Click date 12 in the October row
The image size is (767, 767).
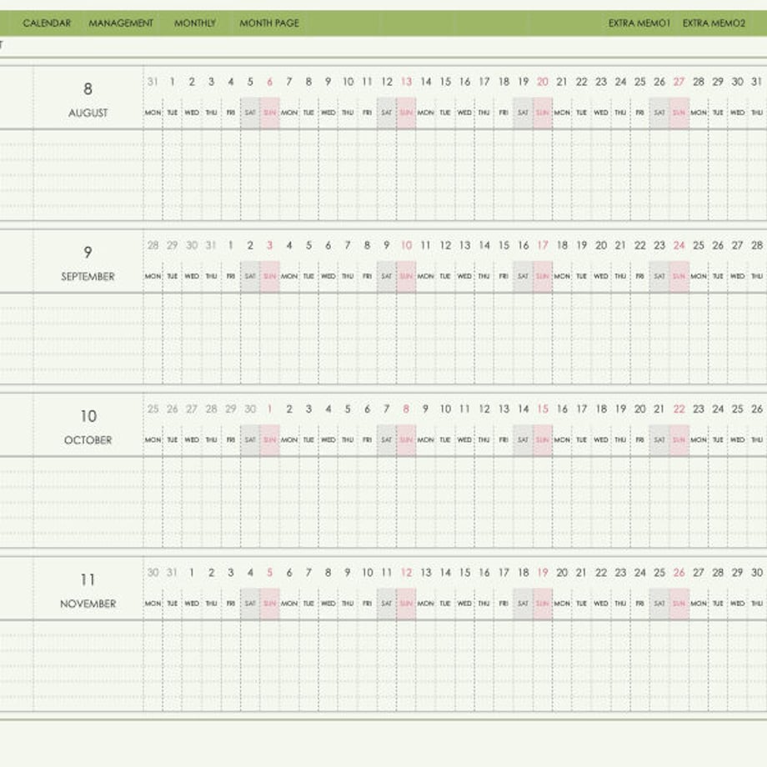(x=484, y=409)
